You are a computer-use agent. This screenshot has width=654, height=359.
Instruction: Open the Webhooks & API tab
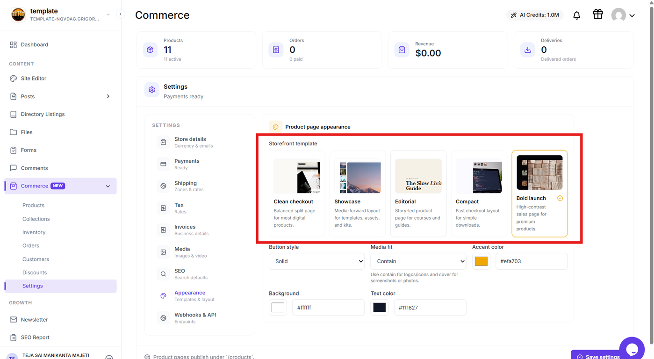click(200, 318)
